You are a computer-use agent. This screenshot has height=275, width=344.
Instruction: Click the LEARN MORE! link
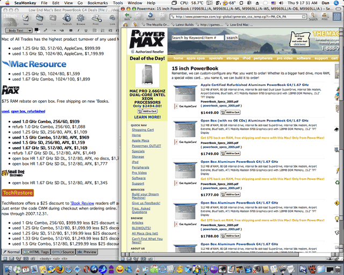click(x=147, y=117)
